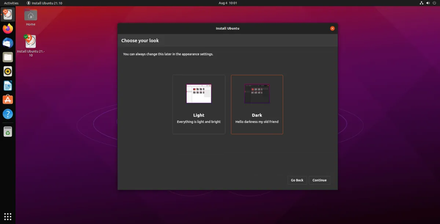Viewport: 440px width, 224px height.
Task: Open the Activities overview
Action: pyautogui.click(x=11, y=3)
